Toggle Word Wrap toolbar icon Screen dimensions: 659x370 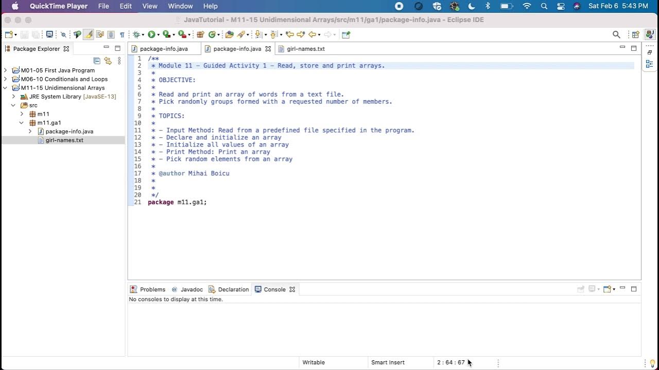pos(100,34)
